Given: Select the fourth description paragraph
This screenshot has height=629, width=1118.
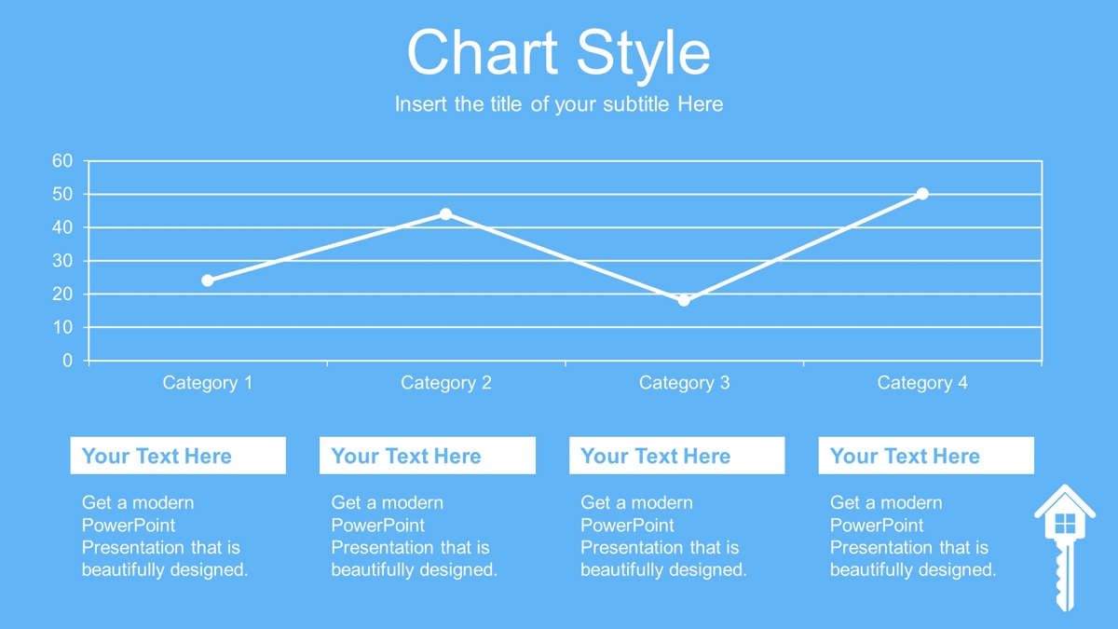Looking at the screenshot, I should (913, 536).
